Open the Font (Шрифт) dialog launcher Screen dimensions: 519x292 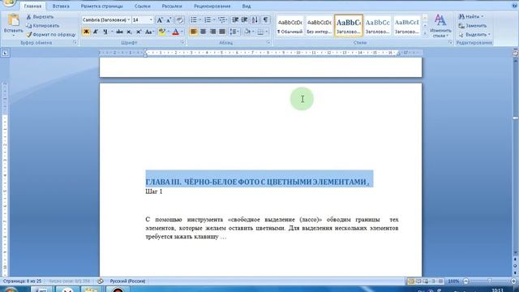pyautogui.click(x=182, y=43)
